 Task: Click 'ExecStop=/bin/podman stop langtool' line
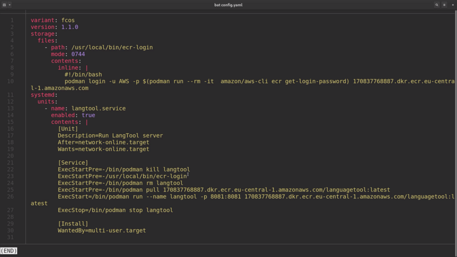click(x=115, y=210)
